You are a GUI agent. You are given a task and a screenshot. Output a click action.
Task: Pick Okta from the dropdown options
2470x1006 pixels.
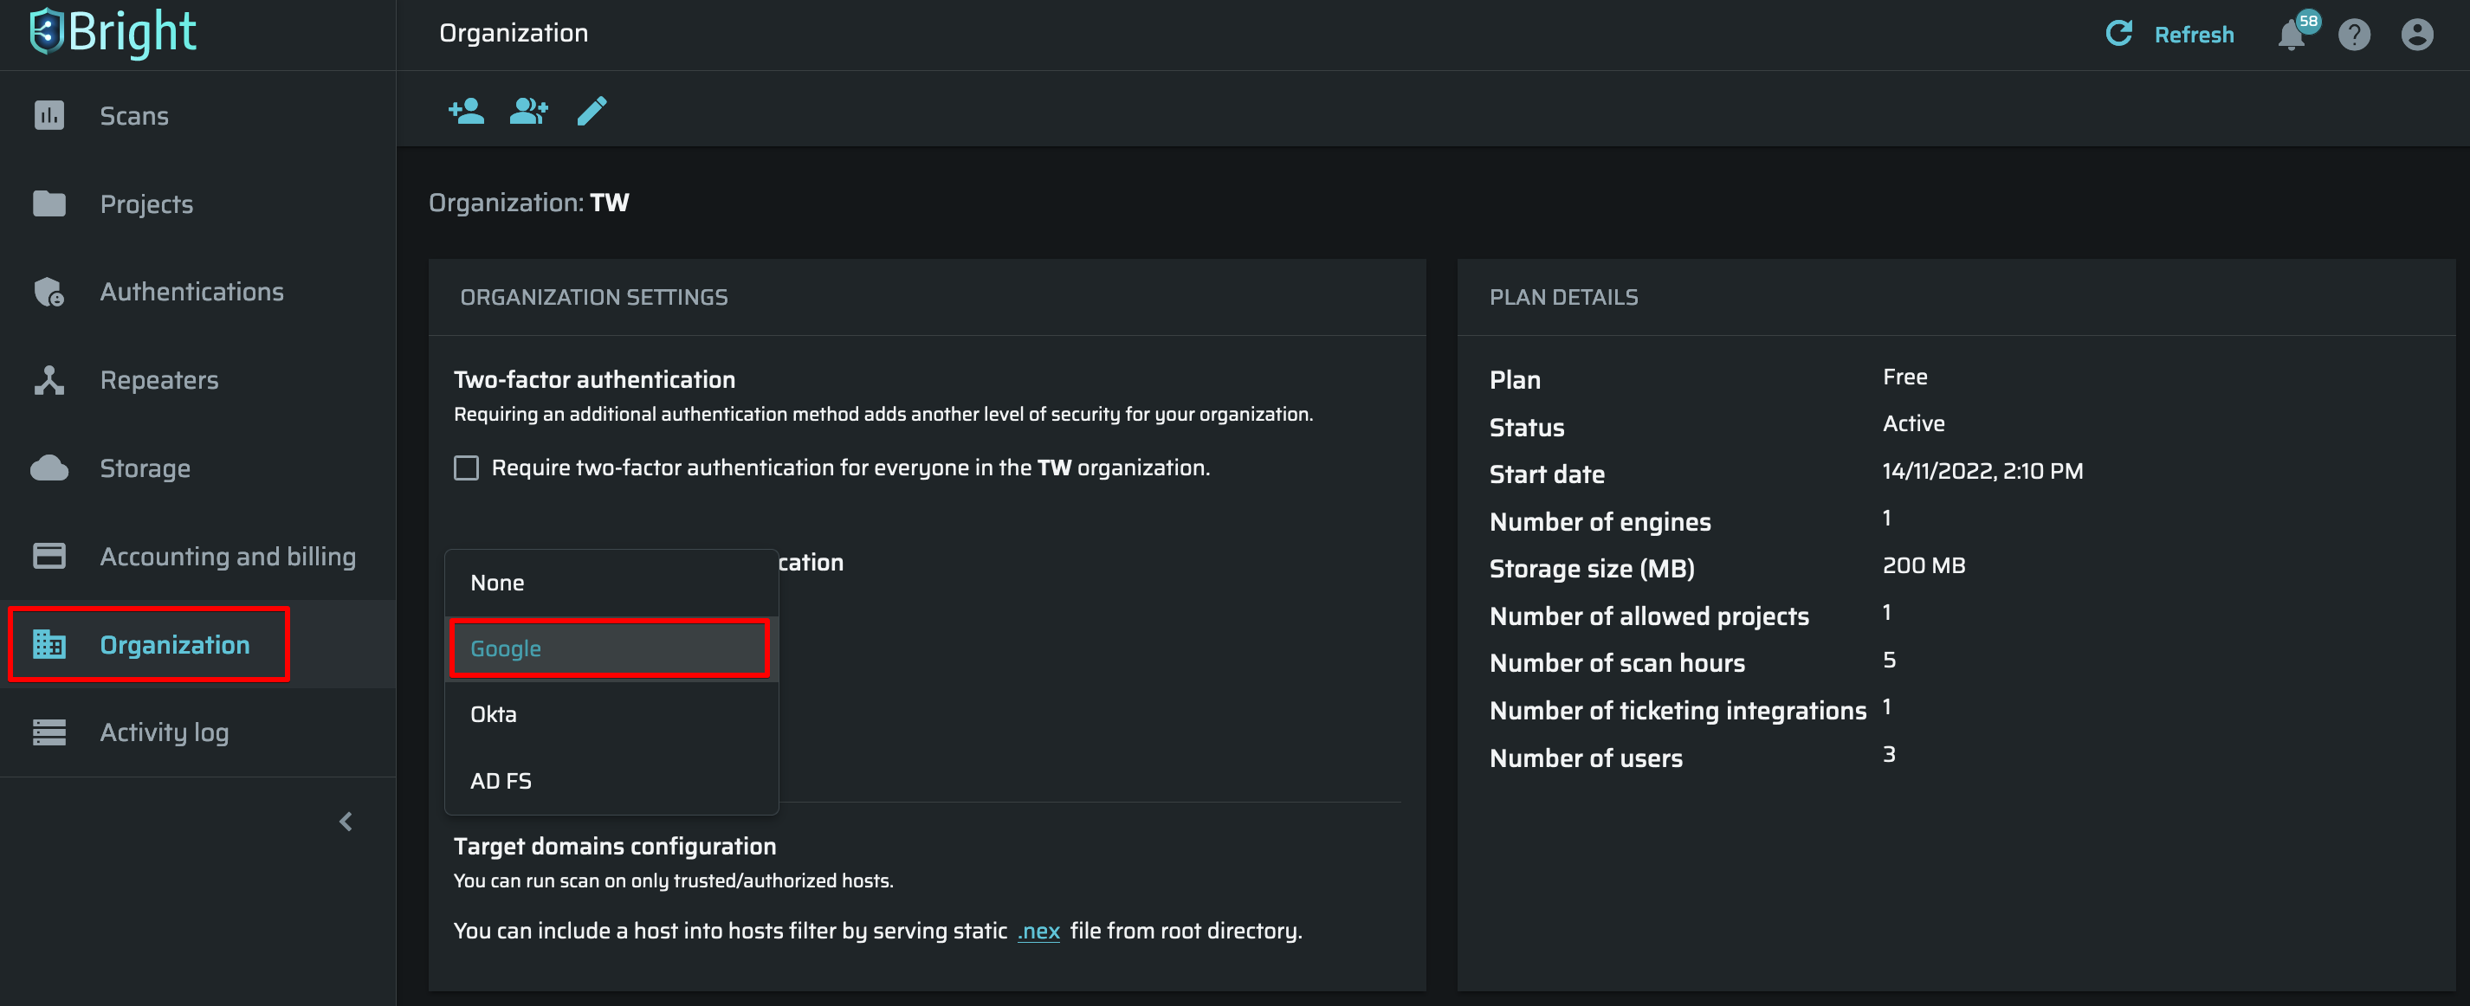point(493,713)
